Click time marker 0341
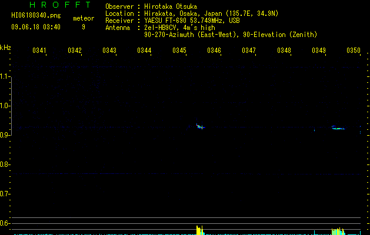Screen dimensions: 370x235 point(39,51)
